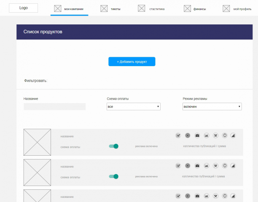The image size is (258, 202).
Task: Click the checkmark icon in the first product row
Action: coord(178,136)
